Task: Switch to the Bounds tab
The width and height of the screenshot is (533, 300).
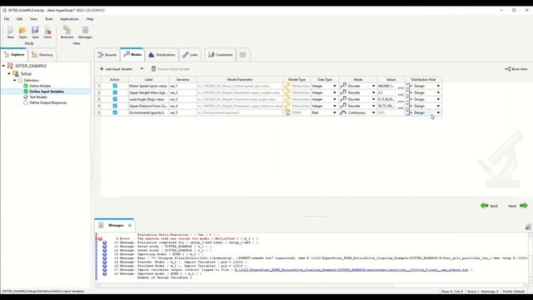Action: pyautogui.click(x=107, y=55)
